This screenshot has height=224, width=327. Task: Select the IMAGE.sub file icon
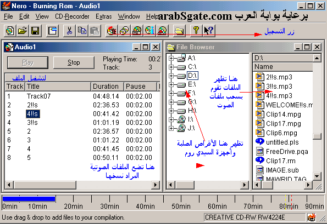pyautogui.click(x=259, y=170)
